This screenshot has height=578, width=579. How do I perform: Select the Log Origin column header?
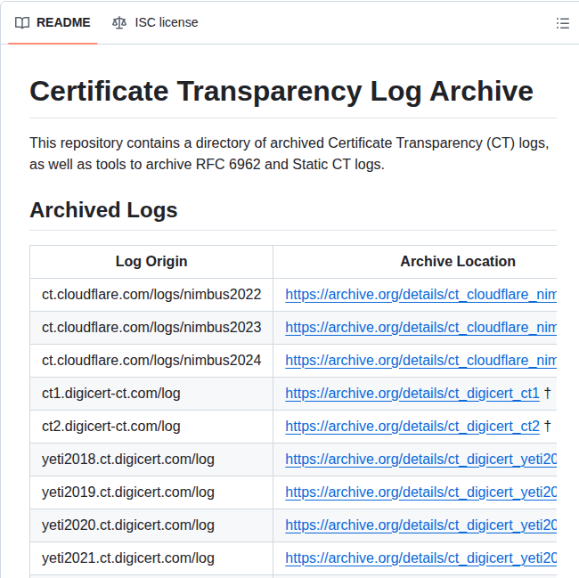pyautogui.click(x=151, y=261)
